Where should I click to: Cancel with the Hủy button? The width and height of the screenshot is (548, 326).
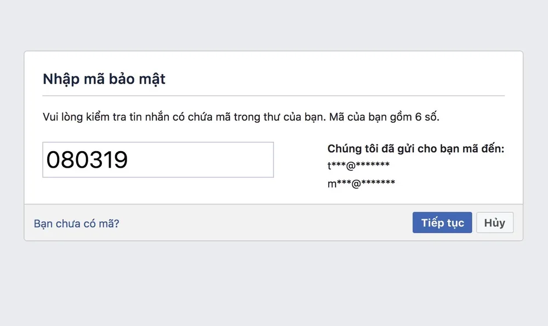click(x=494, y=223)
